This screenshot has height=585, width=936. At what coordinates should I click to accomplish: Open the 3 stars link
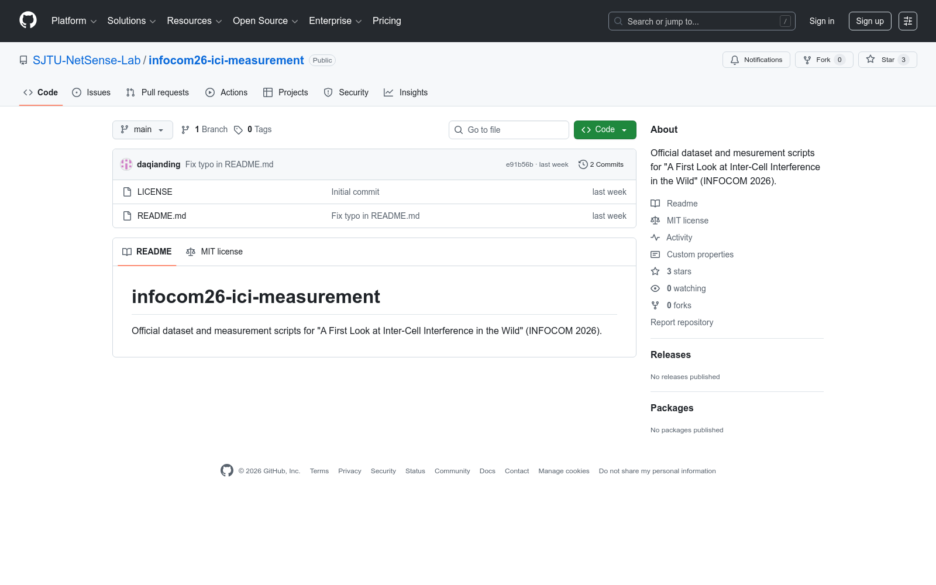671,271
